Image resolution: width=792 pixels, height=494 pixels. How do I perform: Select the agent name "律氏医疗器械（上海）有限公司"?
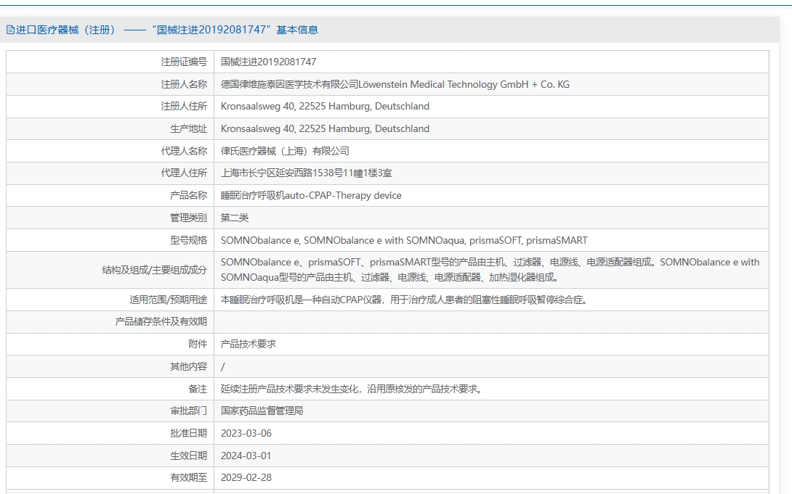click(285, 151)
